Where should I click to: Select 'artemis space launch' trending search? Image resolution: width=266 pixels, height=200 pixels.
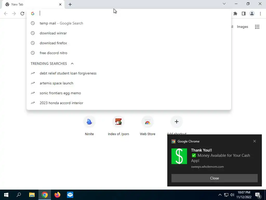click(129, 83)
